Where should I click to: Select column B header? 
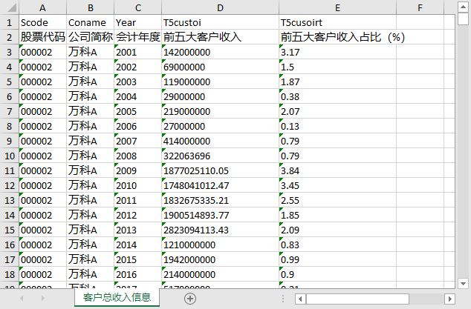91,7
